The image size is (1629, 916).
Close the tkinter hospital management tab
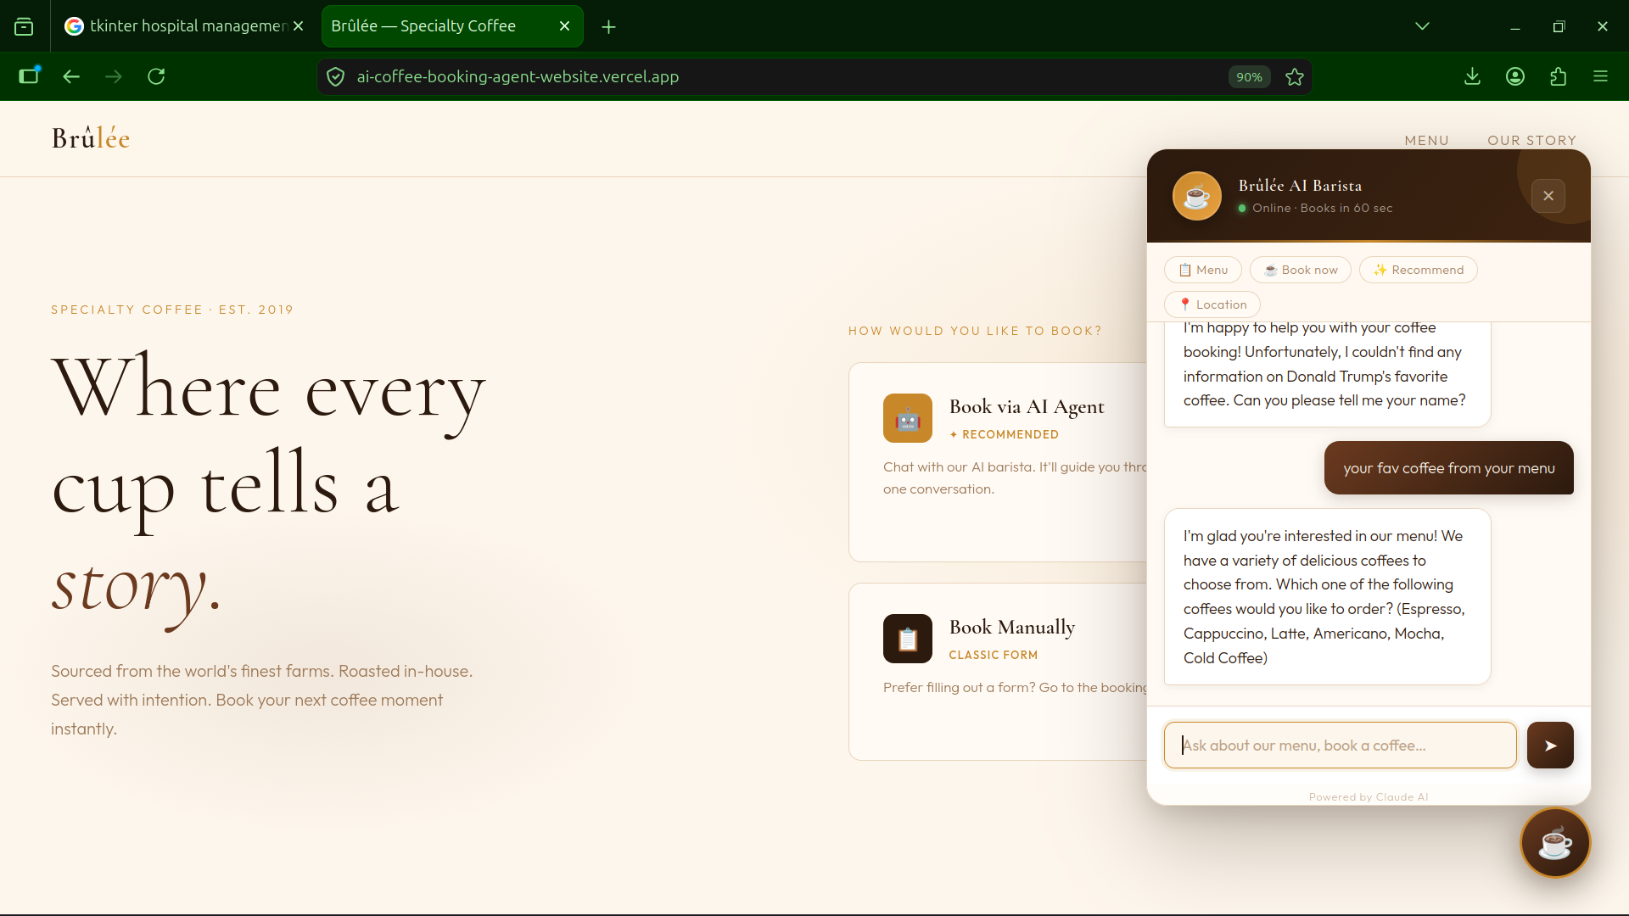click(298, 26)
